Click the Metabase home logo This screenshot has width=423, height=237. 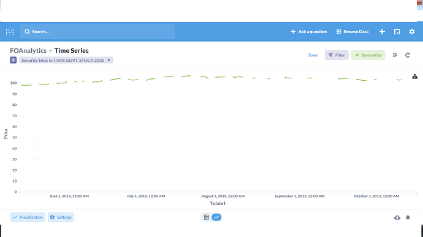[x=10, y=32]
